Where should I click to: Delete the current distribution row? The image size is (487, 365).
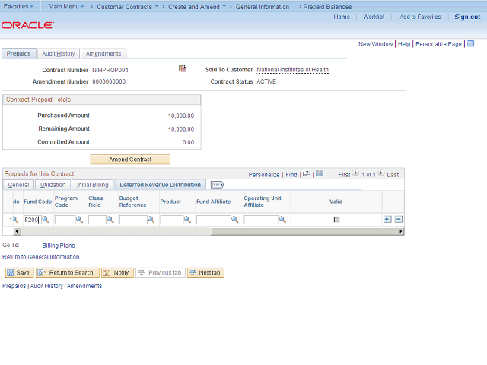[x=399, y=220]
